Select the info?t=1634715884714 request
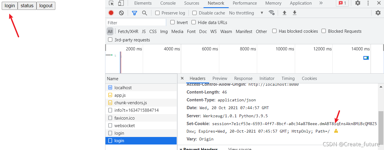Image resolution: width=384 pixels, height=150 pixels. point(141,110)
